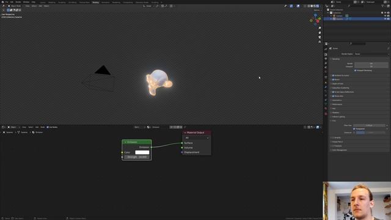The width and height of the screenshot is (391, 220).
Task: Click the navigation axis gizmo in viewport
Action: (315, 20)
